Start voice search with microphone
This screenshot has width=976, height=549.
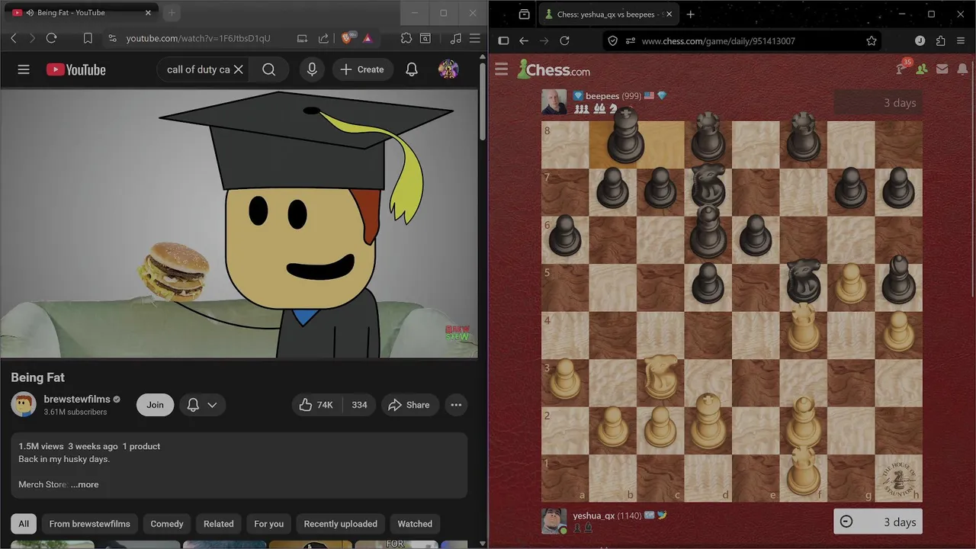312,69
